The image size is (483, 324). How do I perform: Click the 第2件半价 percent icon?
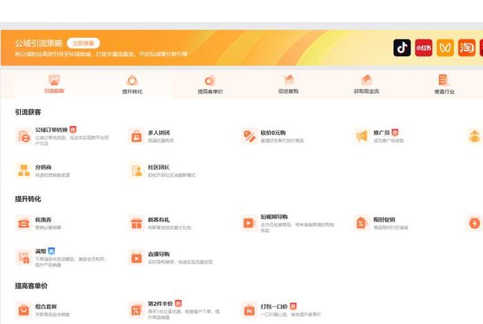click(137, 310)
